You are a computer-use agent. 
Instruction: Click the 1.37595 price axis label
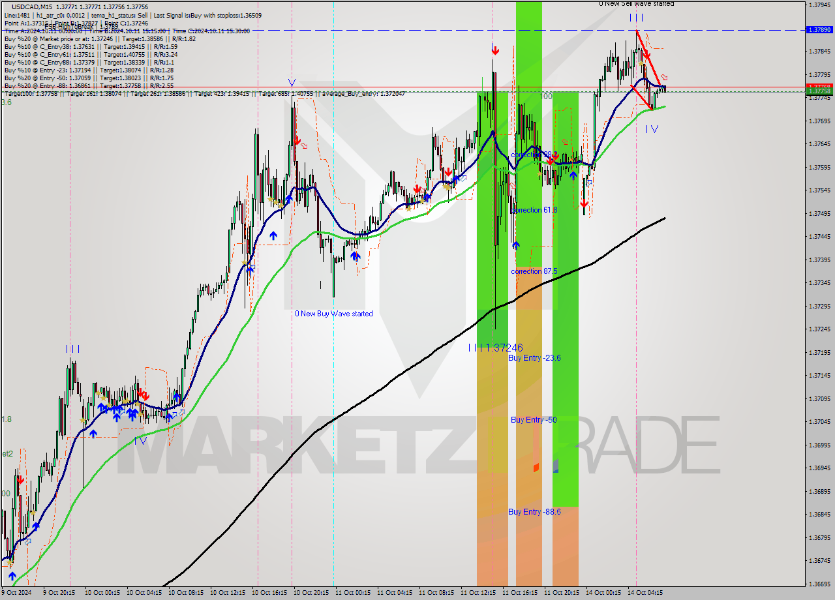819,167
